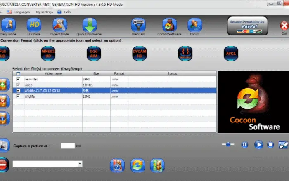
Task: Adjust the preview volume slider
Action: (228, 144)
